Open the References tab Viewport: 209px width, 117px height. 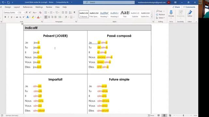(27, 7)
